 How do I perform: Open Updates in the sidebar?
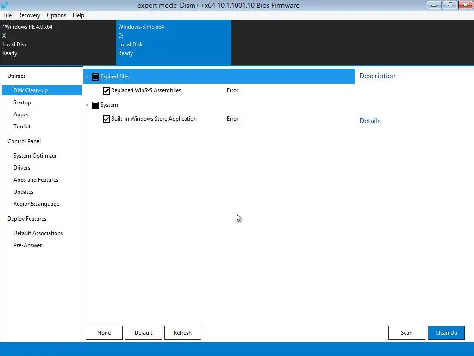coord(23,192)
